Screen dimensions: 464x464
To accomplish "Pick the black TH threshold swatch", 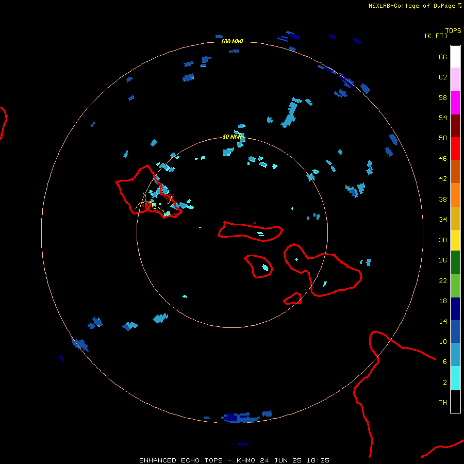I will pyautogui.click(x=455, y=401).
